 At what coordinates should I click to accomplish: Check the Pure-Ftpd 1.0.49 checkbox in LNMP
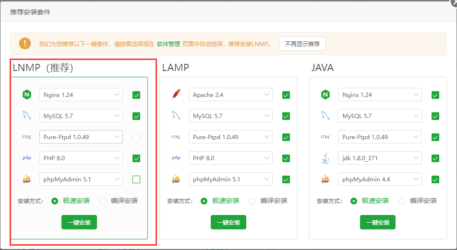click(136, 137)
